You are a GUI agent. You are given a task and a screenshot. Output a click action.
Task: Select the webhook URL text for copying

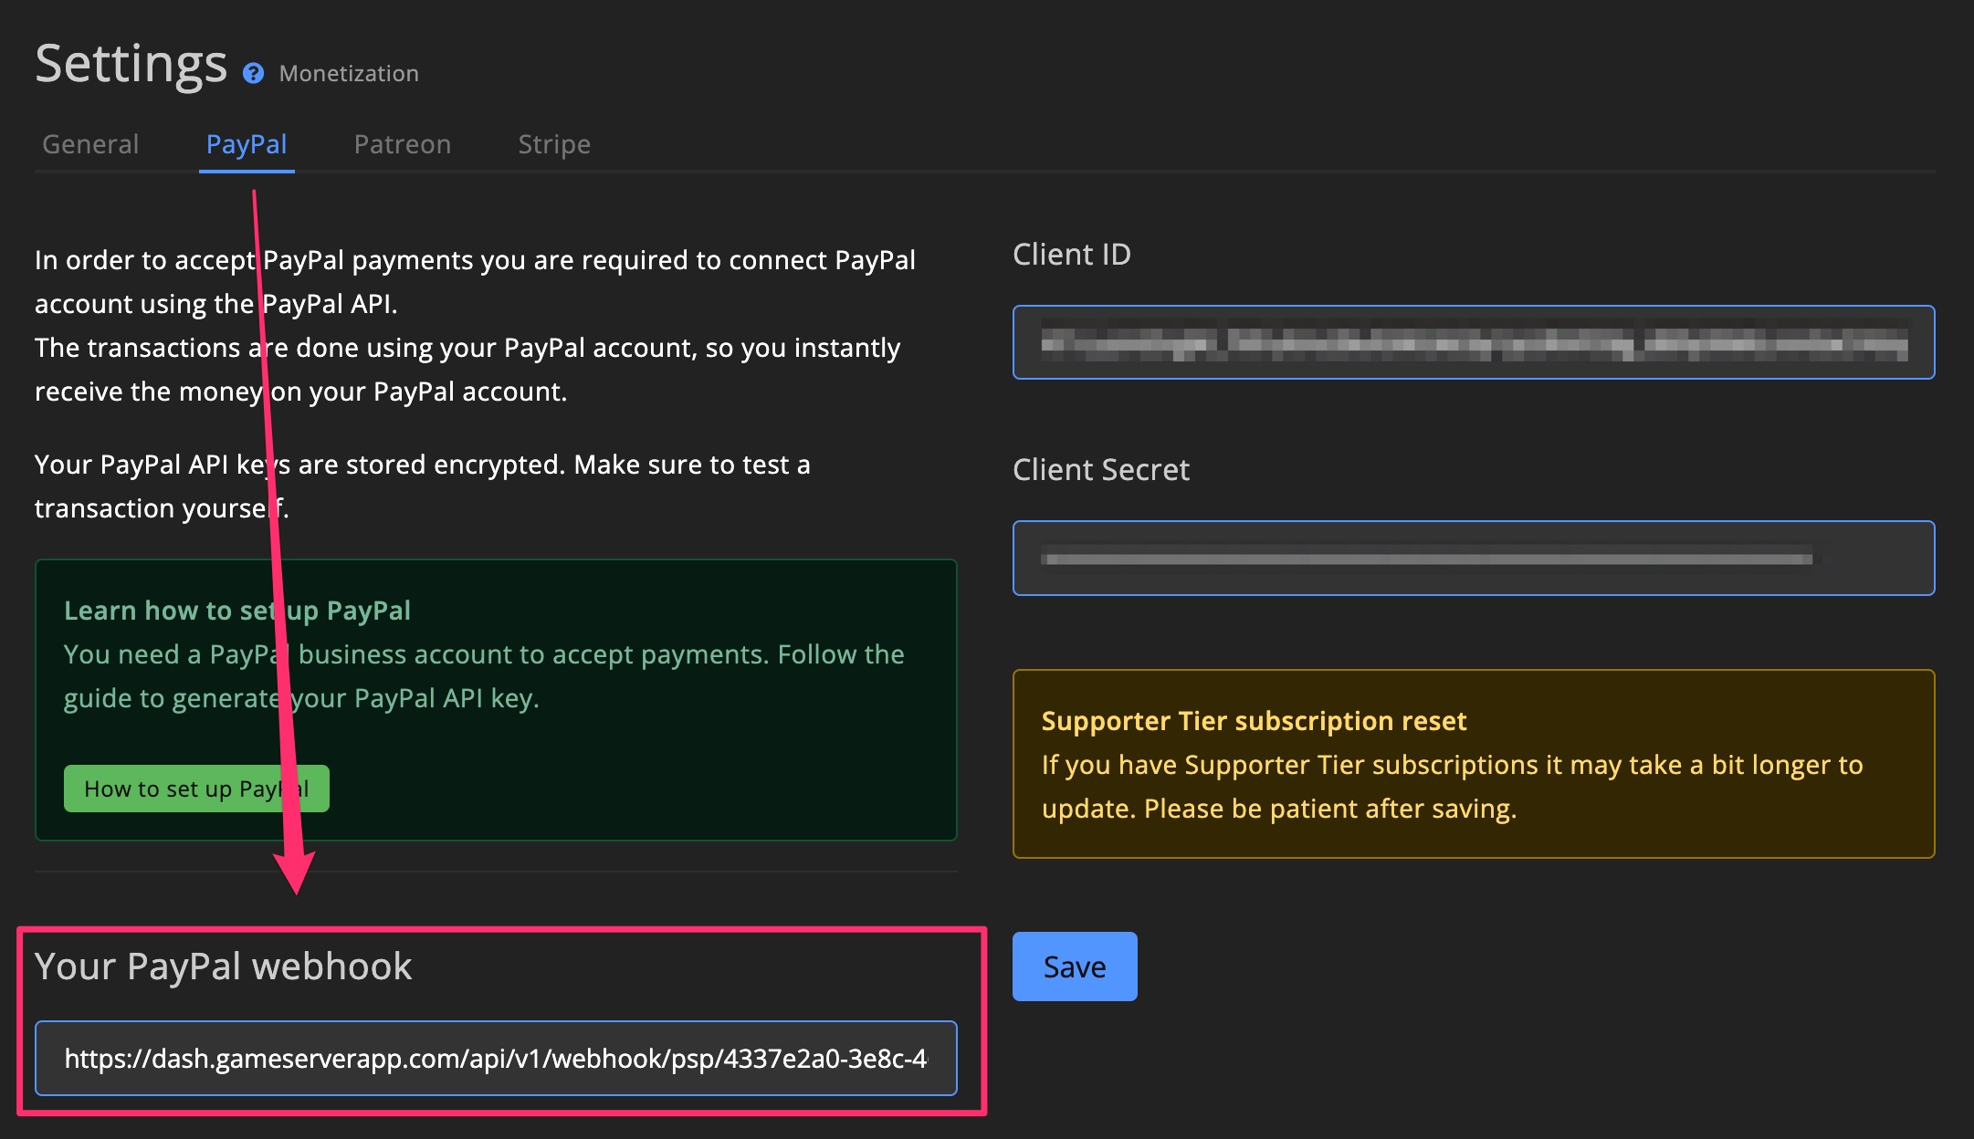click(x=497, y=1059)
